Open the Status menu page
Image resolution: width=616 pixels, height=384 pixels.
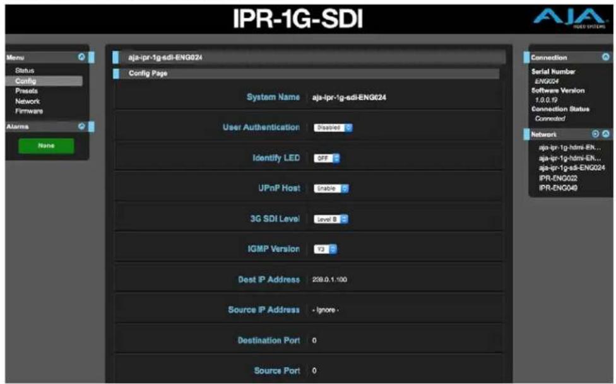click(25, 71)
